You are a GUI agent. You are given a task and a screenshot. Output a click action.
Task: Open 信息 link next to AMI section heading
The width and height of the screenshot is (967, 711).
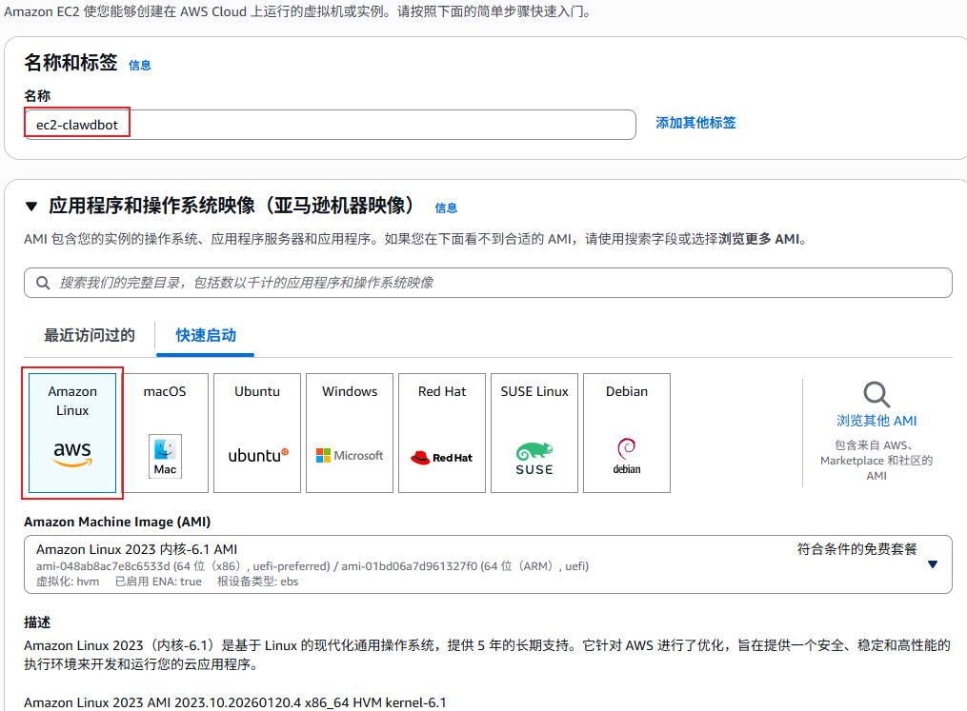[446, 208]
